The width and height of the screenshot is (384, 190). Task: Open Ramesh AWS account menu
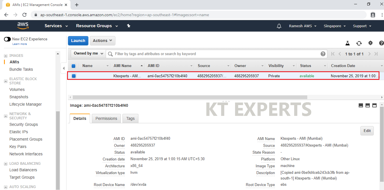(x=303, y=26)
